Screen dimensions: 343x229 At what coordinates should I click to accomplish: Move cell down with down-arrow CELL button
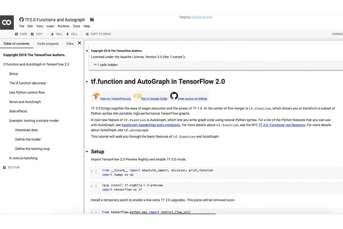[x=72, y=34]
